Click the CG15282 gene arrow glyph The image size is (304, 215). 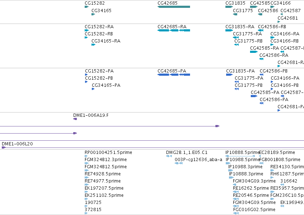(x=87, y=7)
